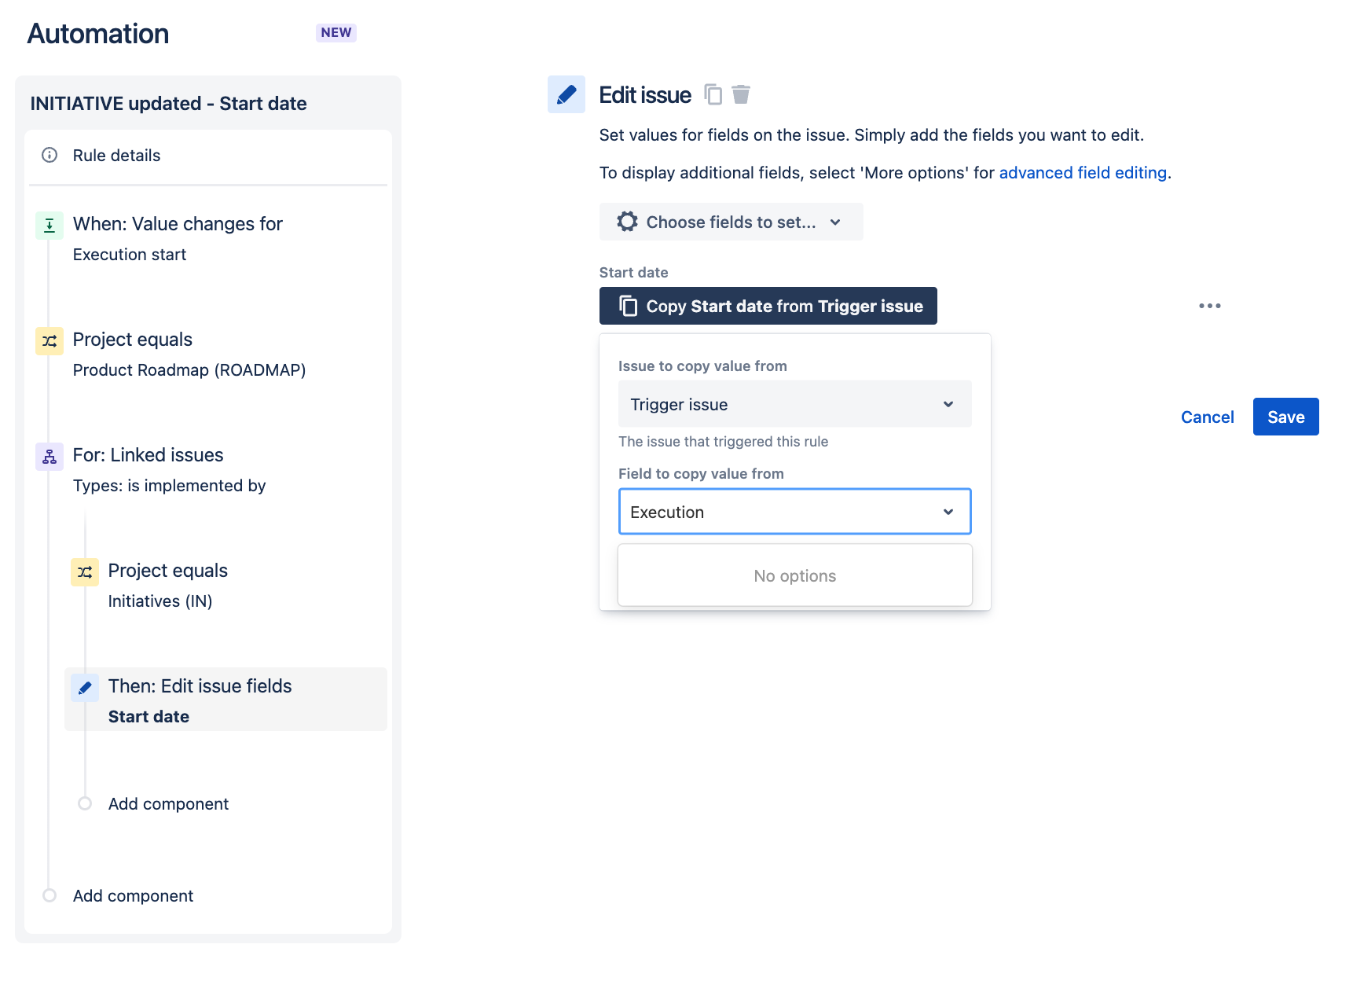Add component inside the Linked issues branch

(x=168, y=803)
